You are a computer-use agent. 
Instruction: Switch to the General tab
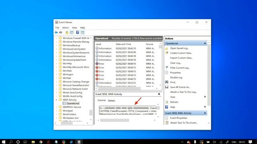[x=102, y=100]
